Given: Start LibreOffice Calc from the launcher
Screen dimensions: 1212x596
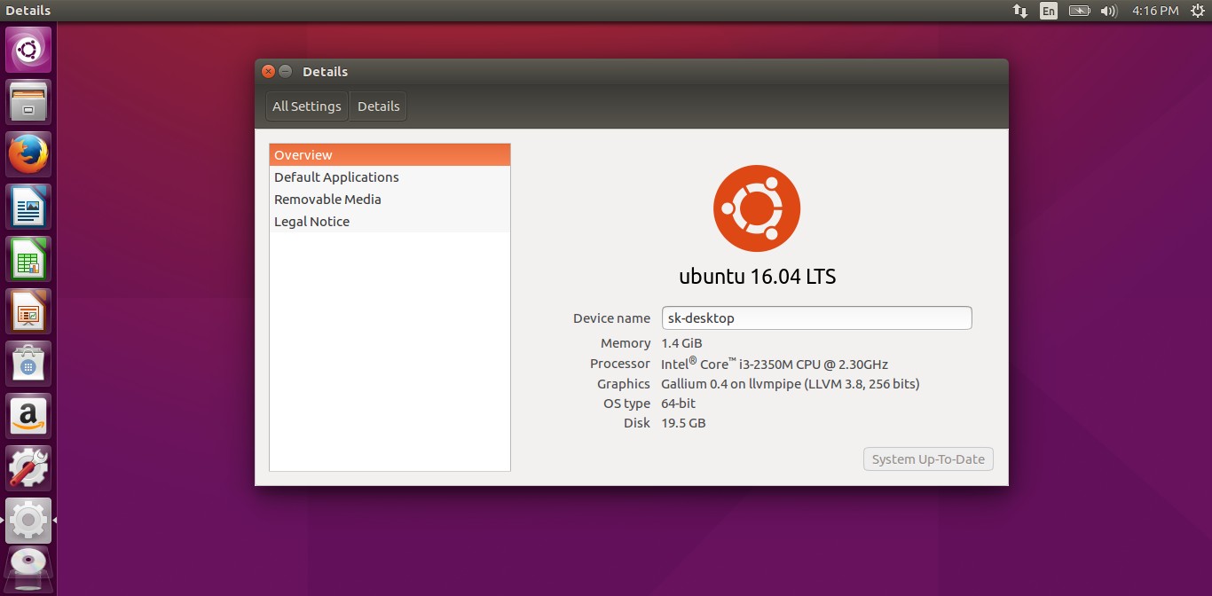Looking at the screenshot, I should (x=28, y=259).
